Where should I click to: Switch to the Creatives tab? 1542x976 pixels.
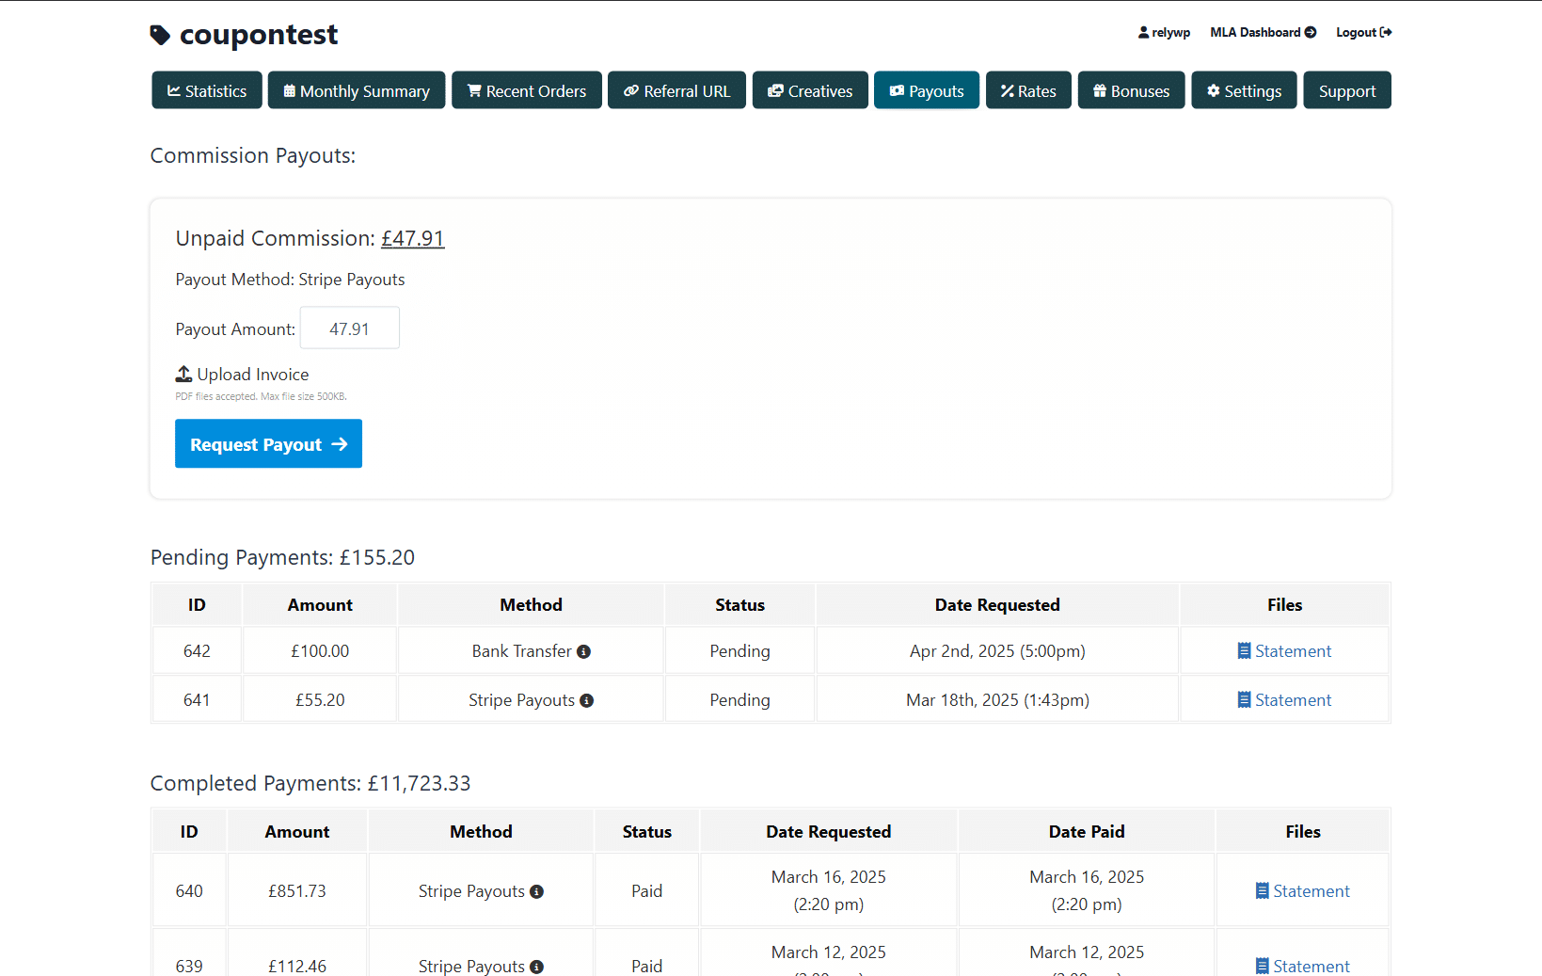pyautogui.click(x=810, y=90)
